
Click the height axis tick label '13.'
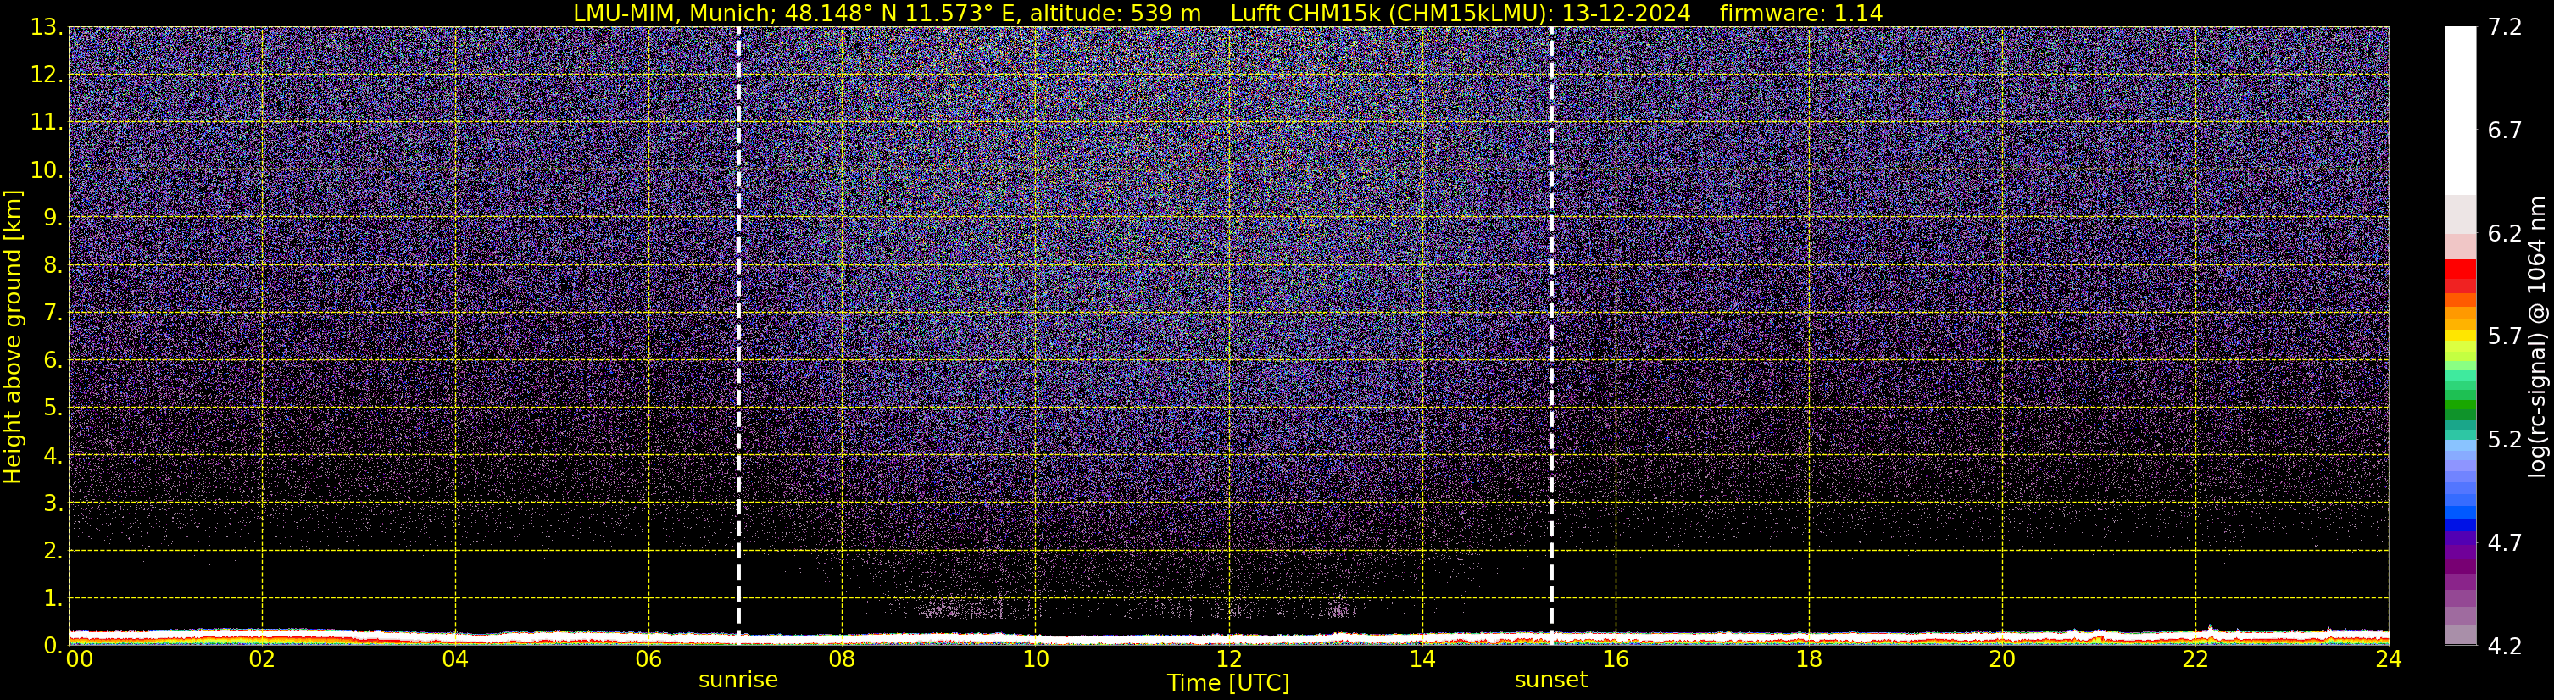tap(47, 27)
